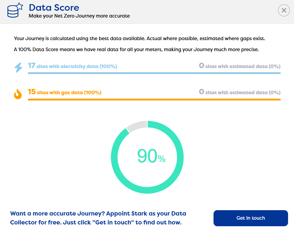Select the 17 sites with electricity data label
This screenshot has height=239, width=294.
tap(72, 66)
